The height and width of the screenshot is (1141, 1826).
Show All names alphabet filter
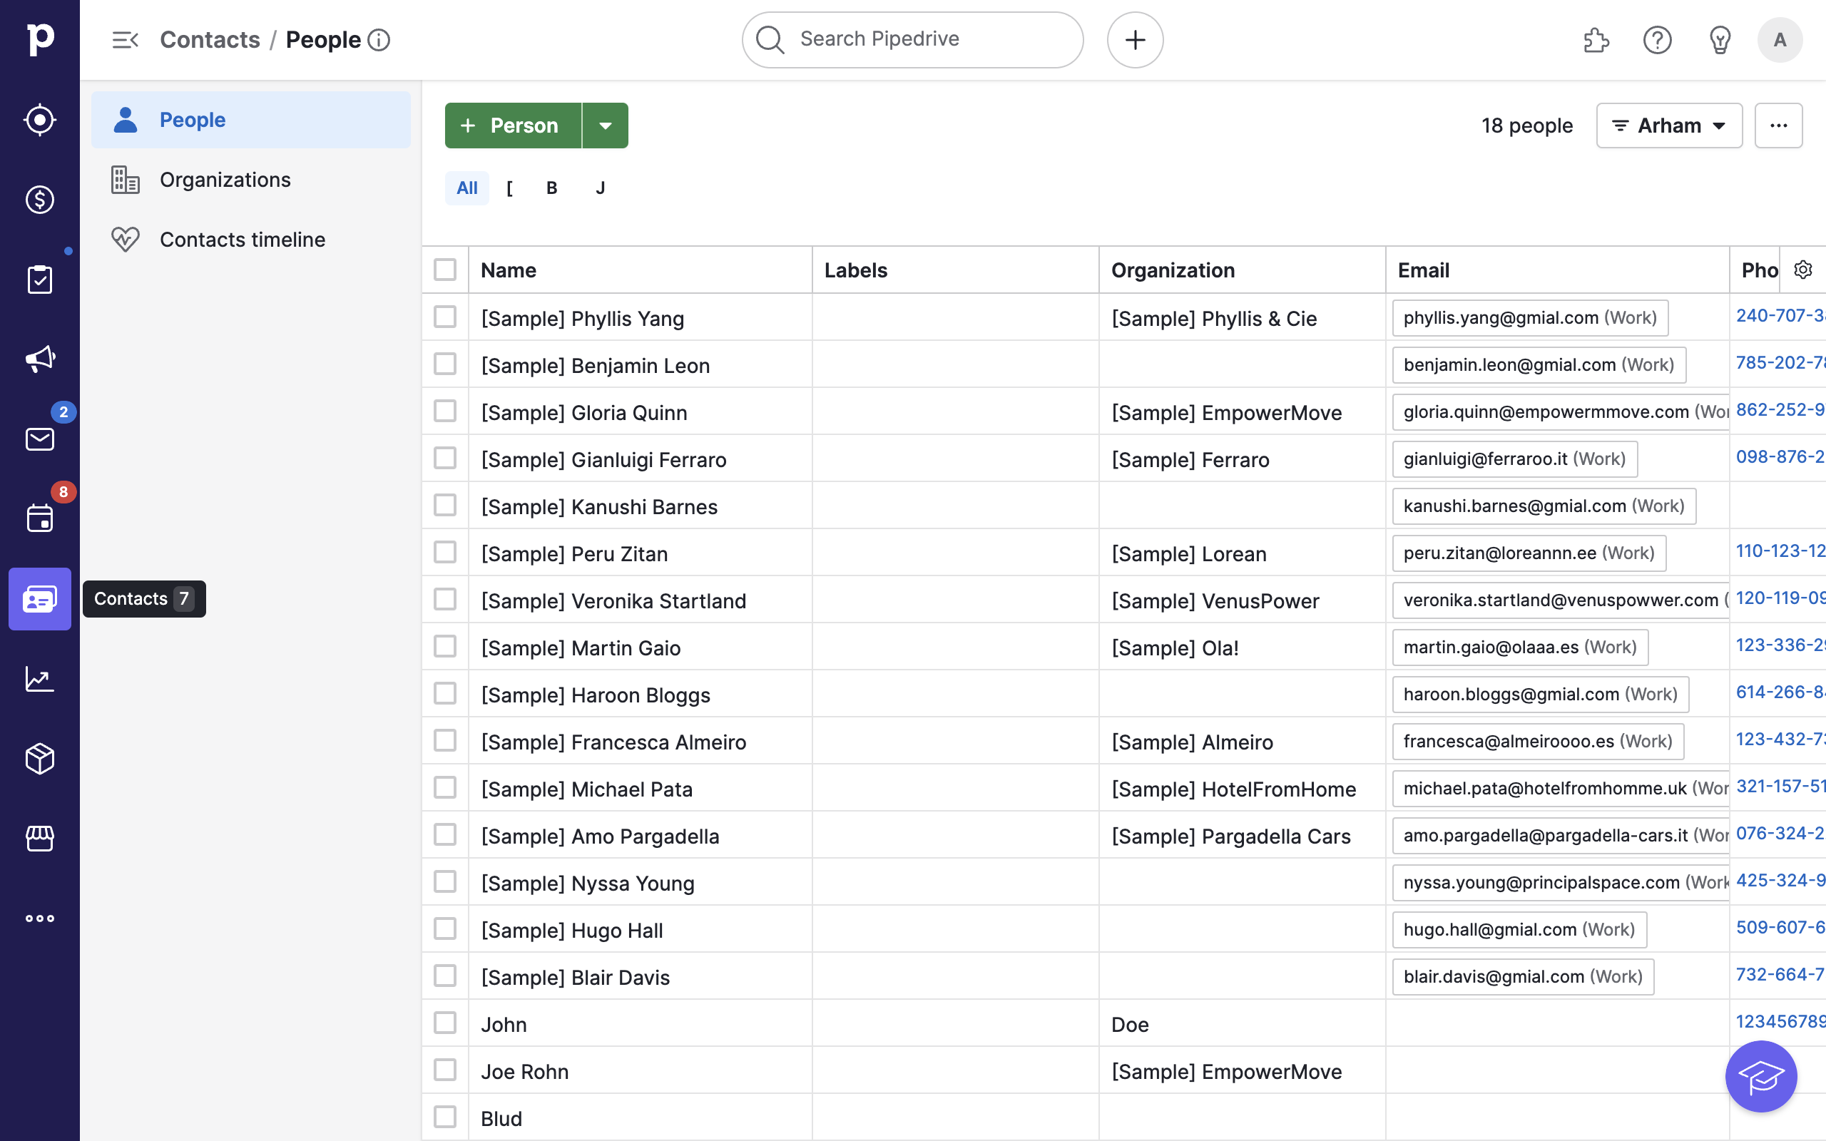[x=467, y=188]
